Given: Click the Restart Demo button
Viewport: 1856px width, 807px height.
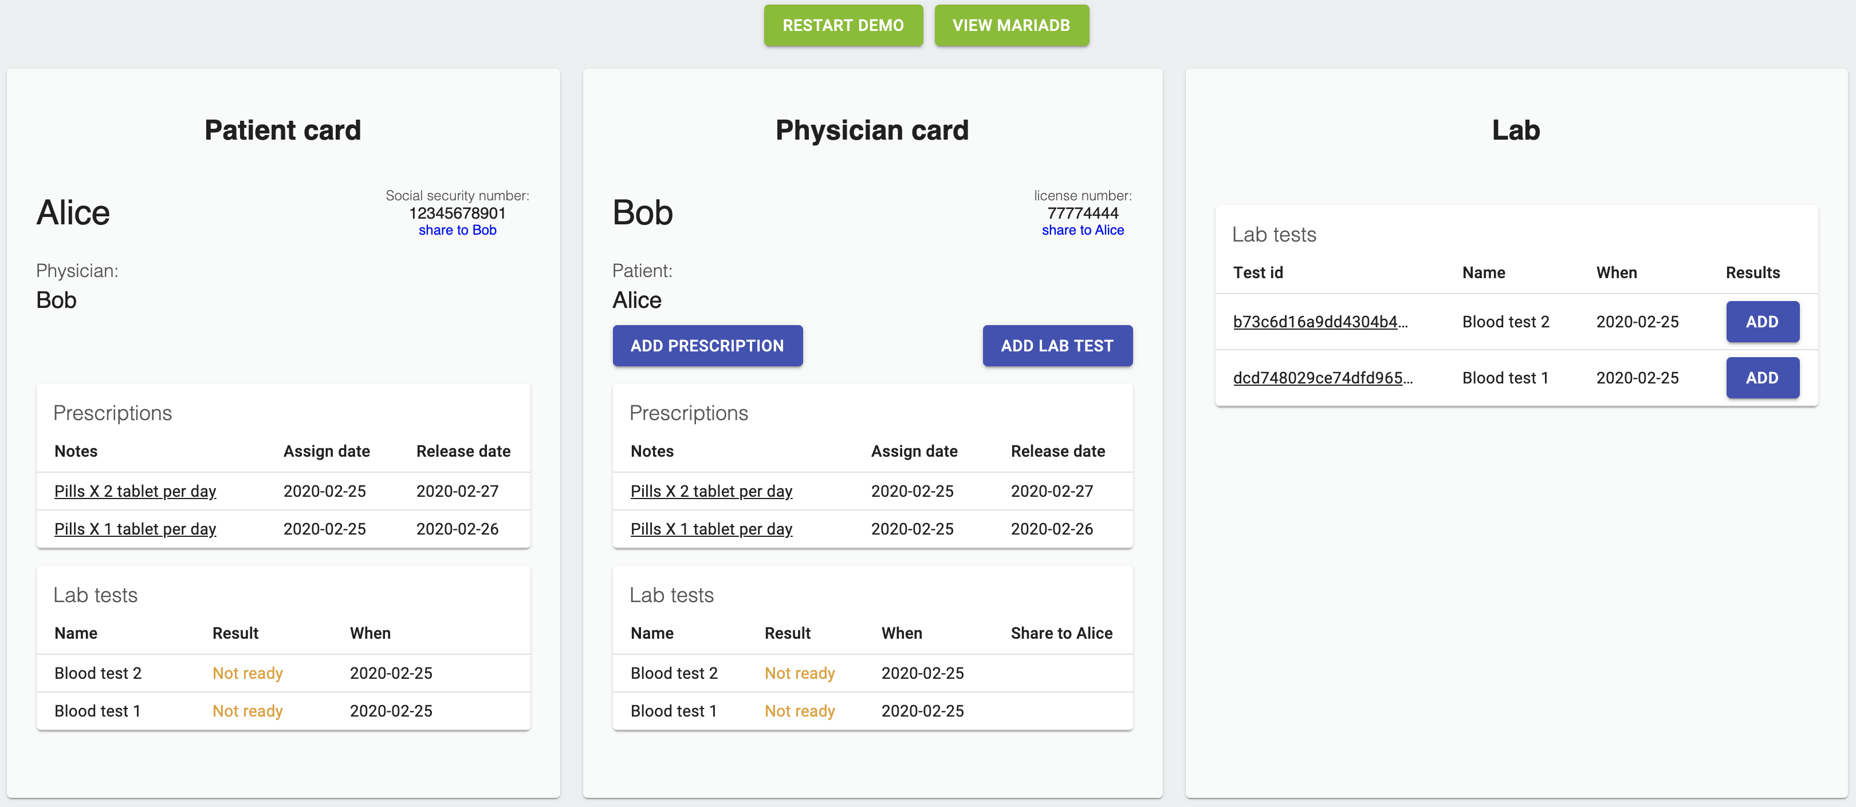Looking at the screenshot, I should pyautogui.click(x=842, y=25).
